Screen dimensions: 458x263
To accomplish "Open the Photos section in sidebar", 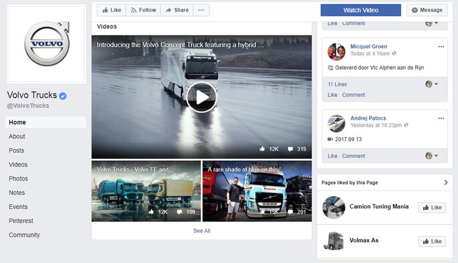I will 18,179.
